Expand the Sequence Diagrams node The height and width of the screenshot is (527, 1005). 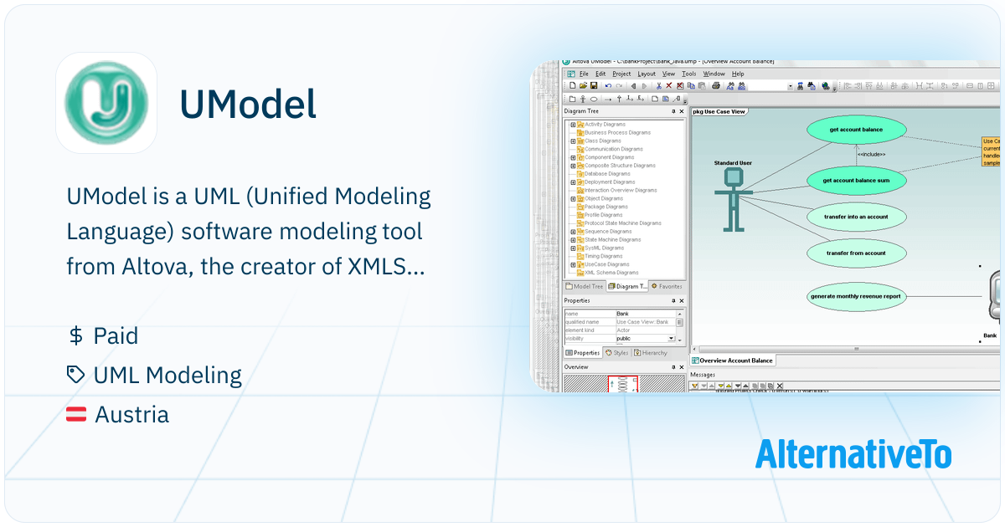click(x=573, y=232)
